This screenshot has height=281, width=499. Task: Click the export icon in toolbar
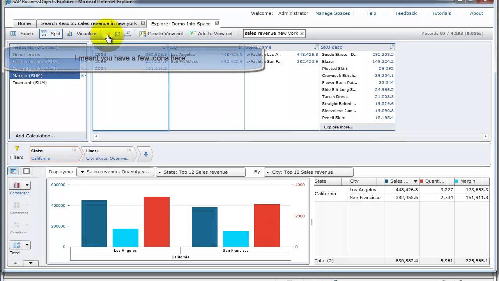(127, 34)
